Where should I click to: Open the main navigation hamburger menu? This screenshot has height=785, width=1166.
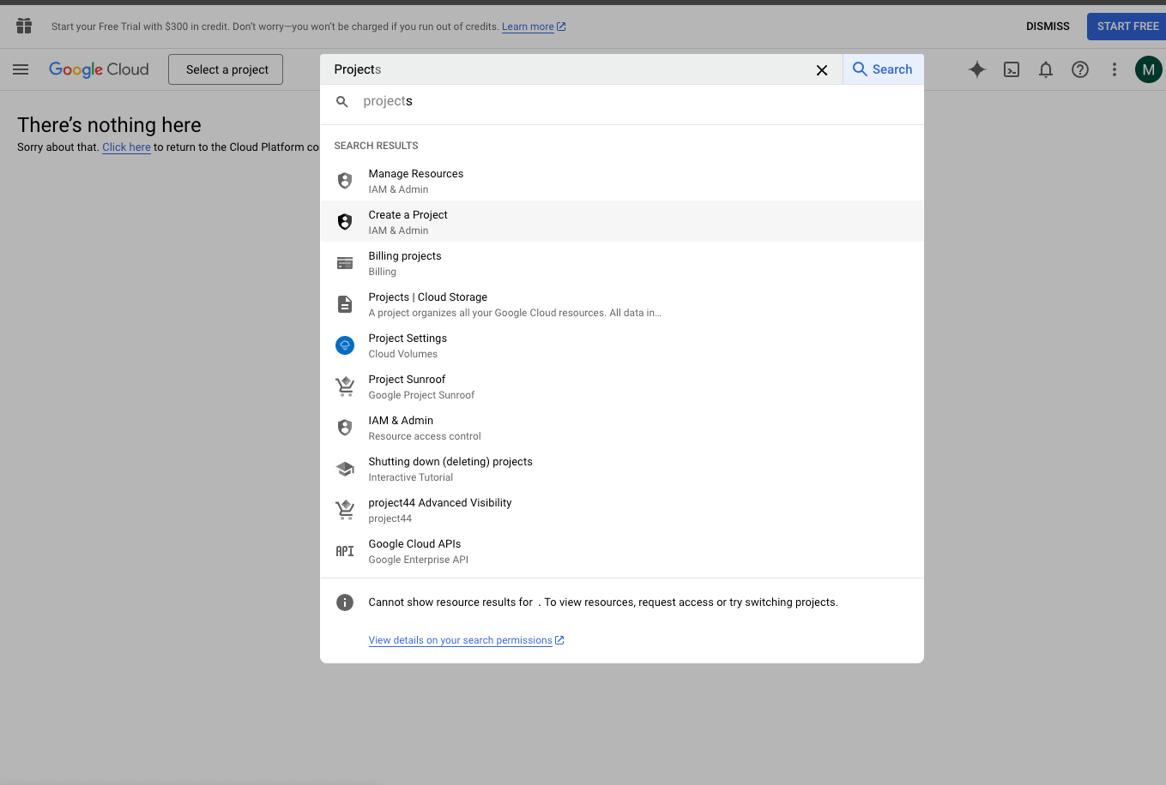(21, 69)
